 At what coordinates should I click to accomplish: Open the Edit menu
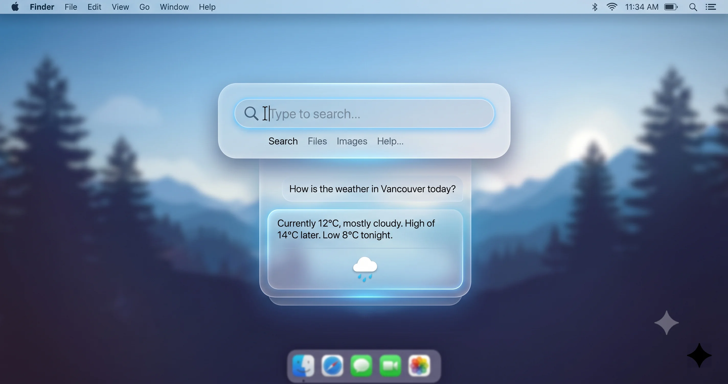pos(94,7)
